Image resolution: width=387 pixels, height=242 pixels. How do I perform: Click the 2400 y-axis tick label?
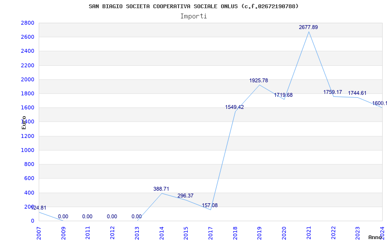[x=28, y=51]
